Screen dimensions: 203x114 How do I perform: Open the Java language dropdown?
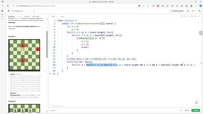54,16
